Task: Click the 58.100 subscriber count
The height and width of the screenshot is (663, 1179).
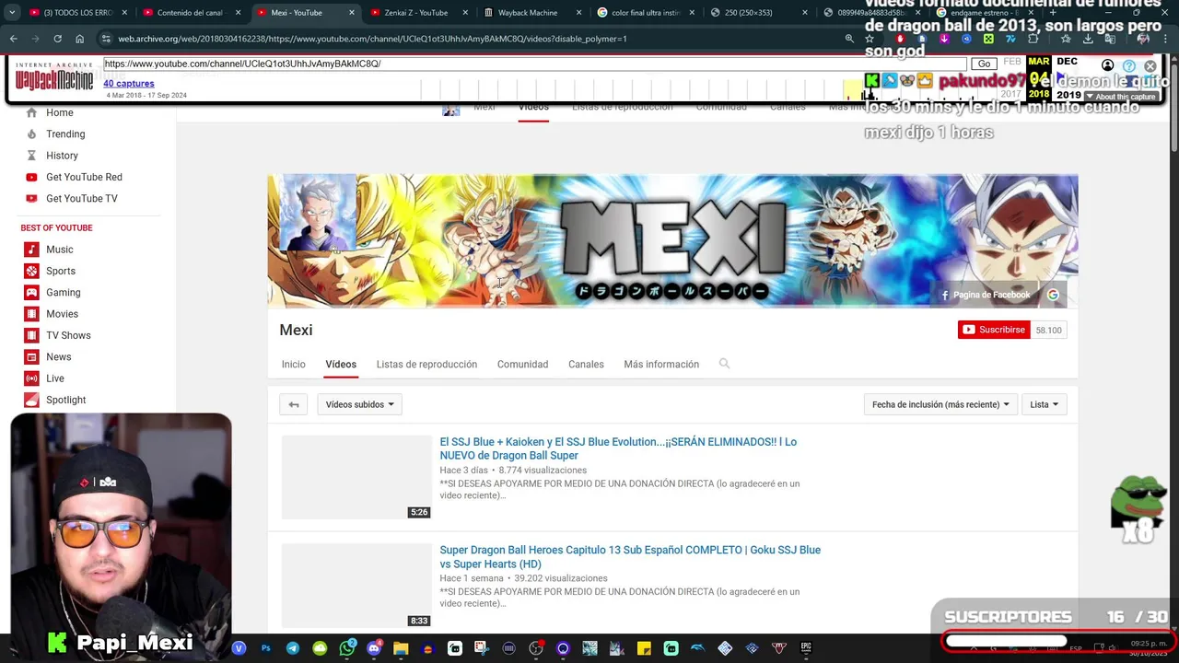Action: (1048, 330)
